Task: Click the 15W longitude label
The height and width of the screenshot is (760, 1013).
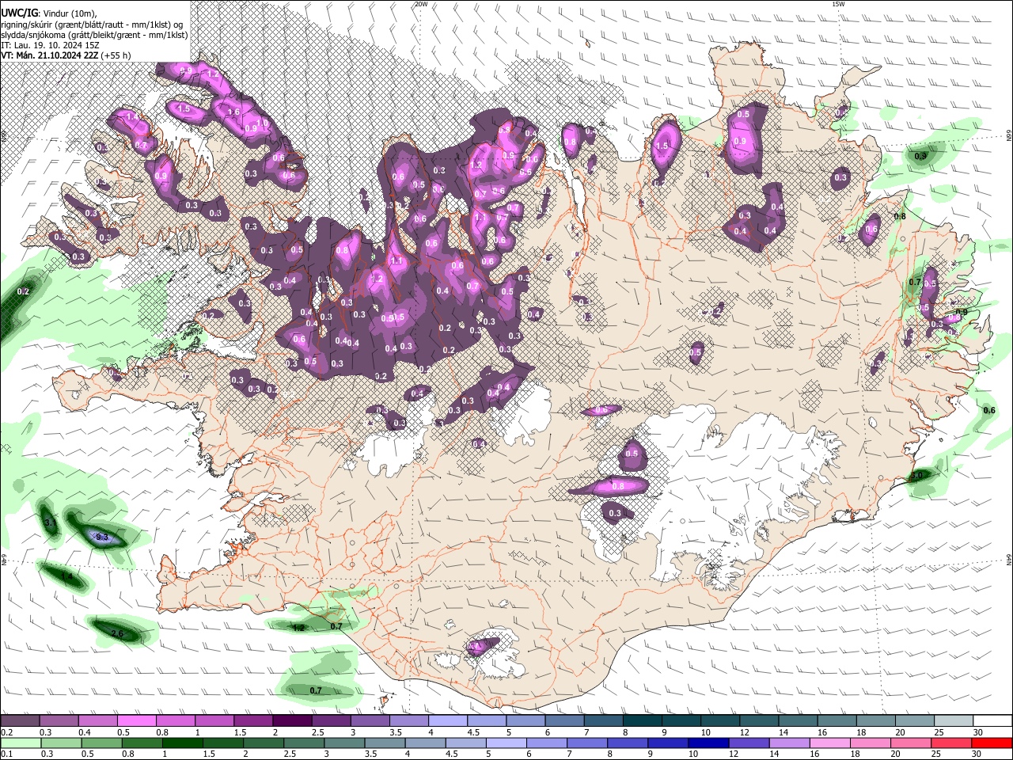Action: tap(838, 4)
